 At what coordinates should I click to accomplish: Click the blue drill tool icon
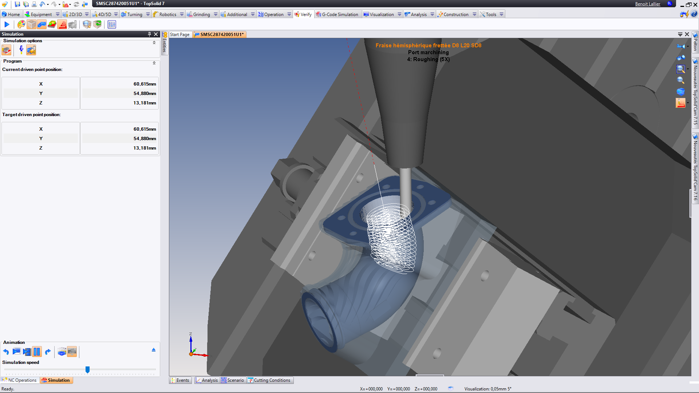click(21, 50)
